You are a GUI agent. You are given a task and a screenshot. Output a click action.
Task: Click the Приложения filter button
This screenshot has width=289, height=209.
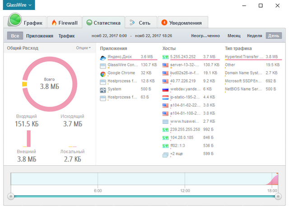click(40, 36)
